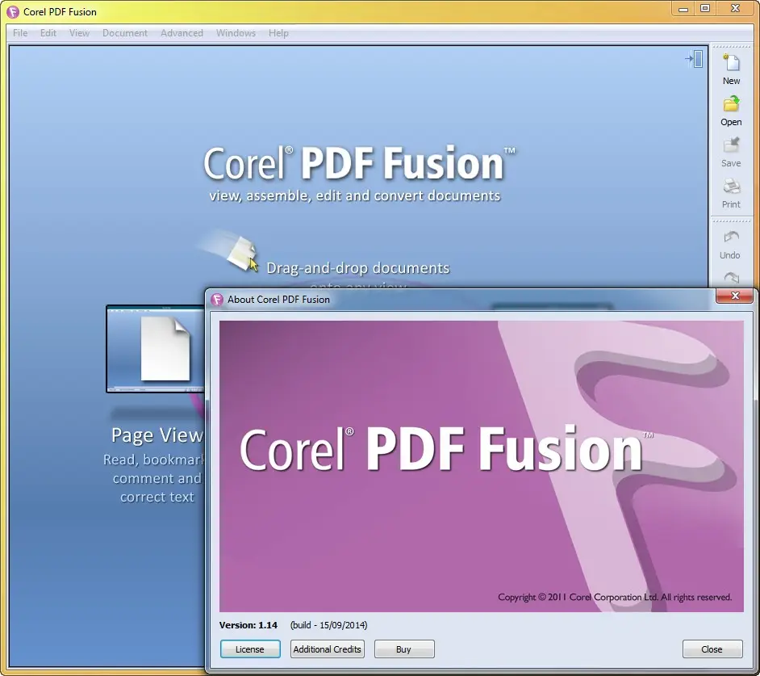The height and width of the screenshot is (676, 760).
Task: Click the License button in the About dialog
Action: [250, 649]
